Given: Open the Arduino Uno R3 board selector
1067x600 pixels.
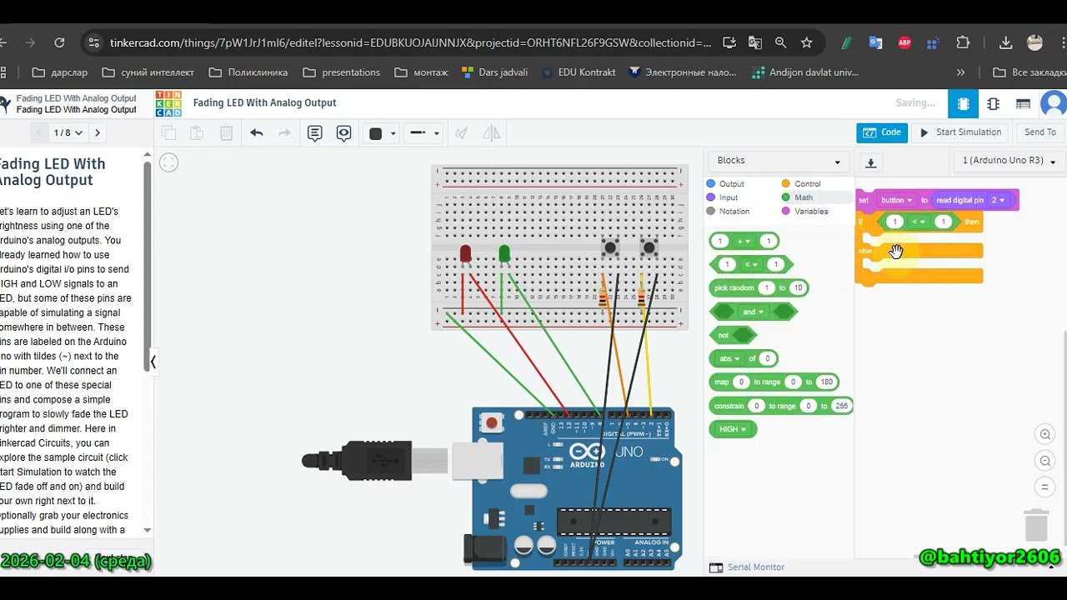Looking at the screenshot, I should [x=1009, y=161].
